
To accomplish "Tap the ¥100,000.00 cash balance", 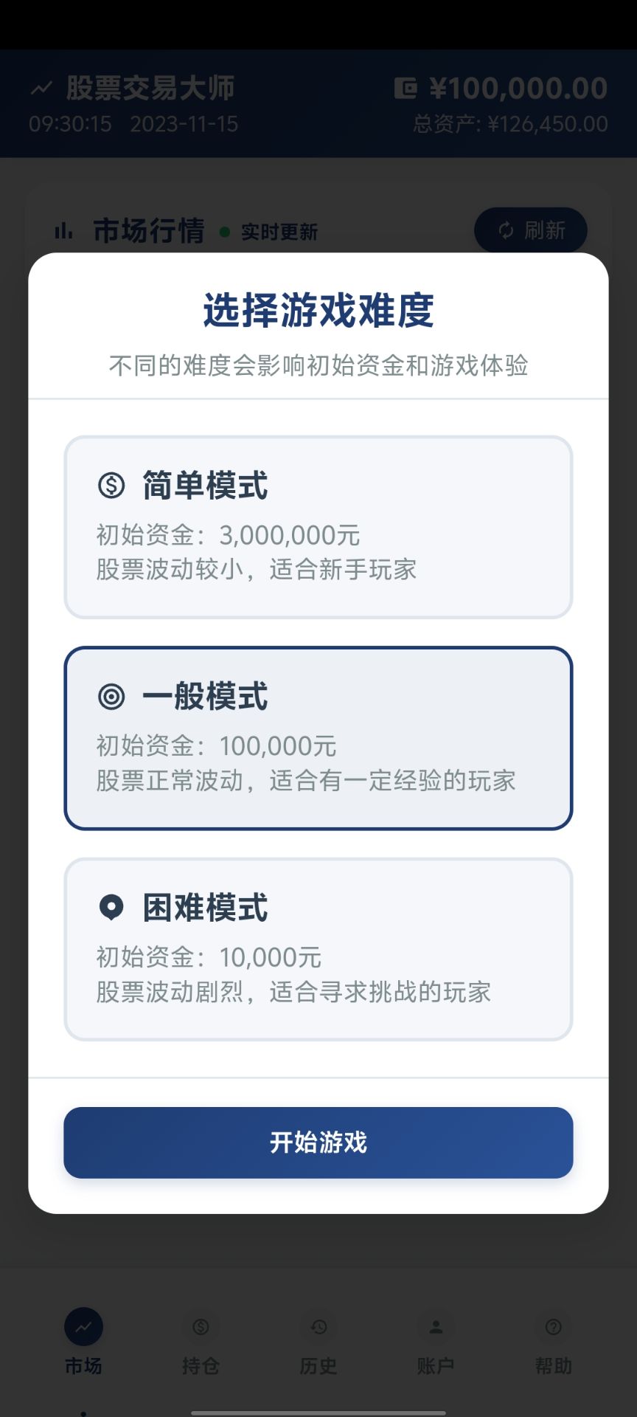I will (518, 89).
